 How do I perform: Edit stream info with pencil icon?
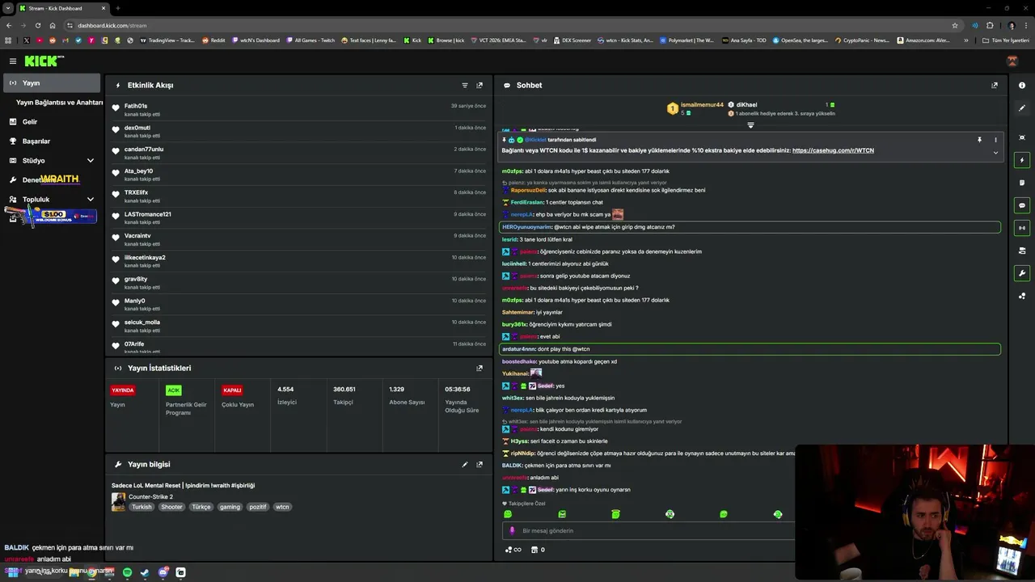point(464,465)
